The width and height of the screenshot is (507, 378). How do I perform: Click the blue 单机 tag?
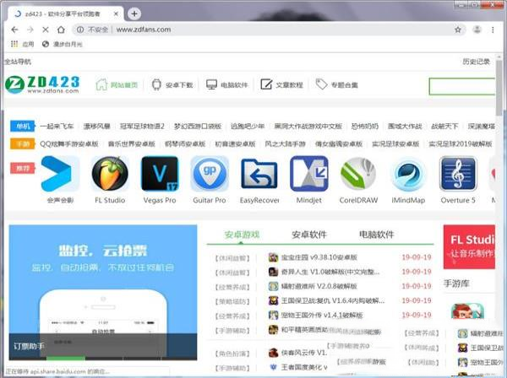pos(22,126)
